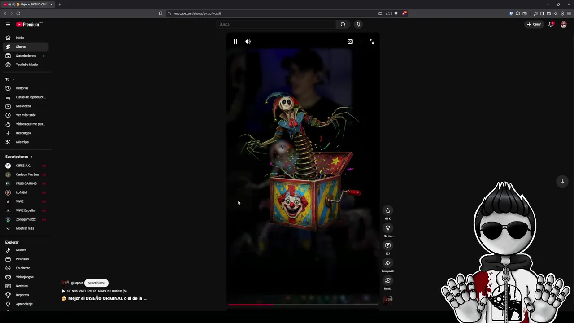574x323 pixels.
Task: Enter fullscreen for the Short
Action: [372, 41]
